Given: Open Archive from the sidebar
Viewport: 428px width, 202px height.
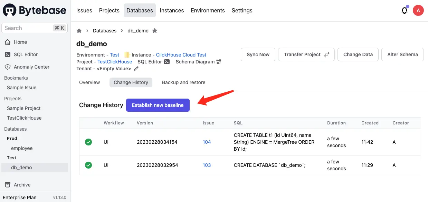Looking at the screenshot, I should (22, 185).
